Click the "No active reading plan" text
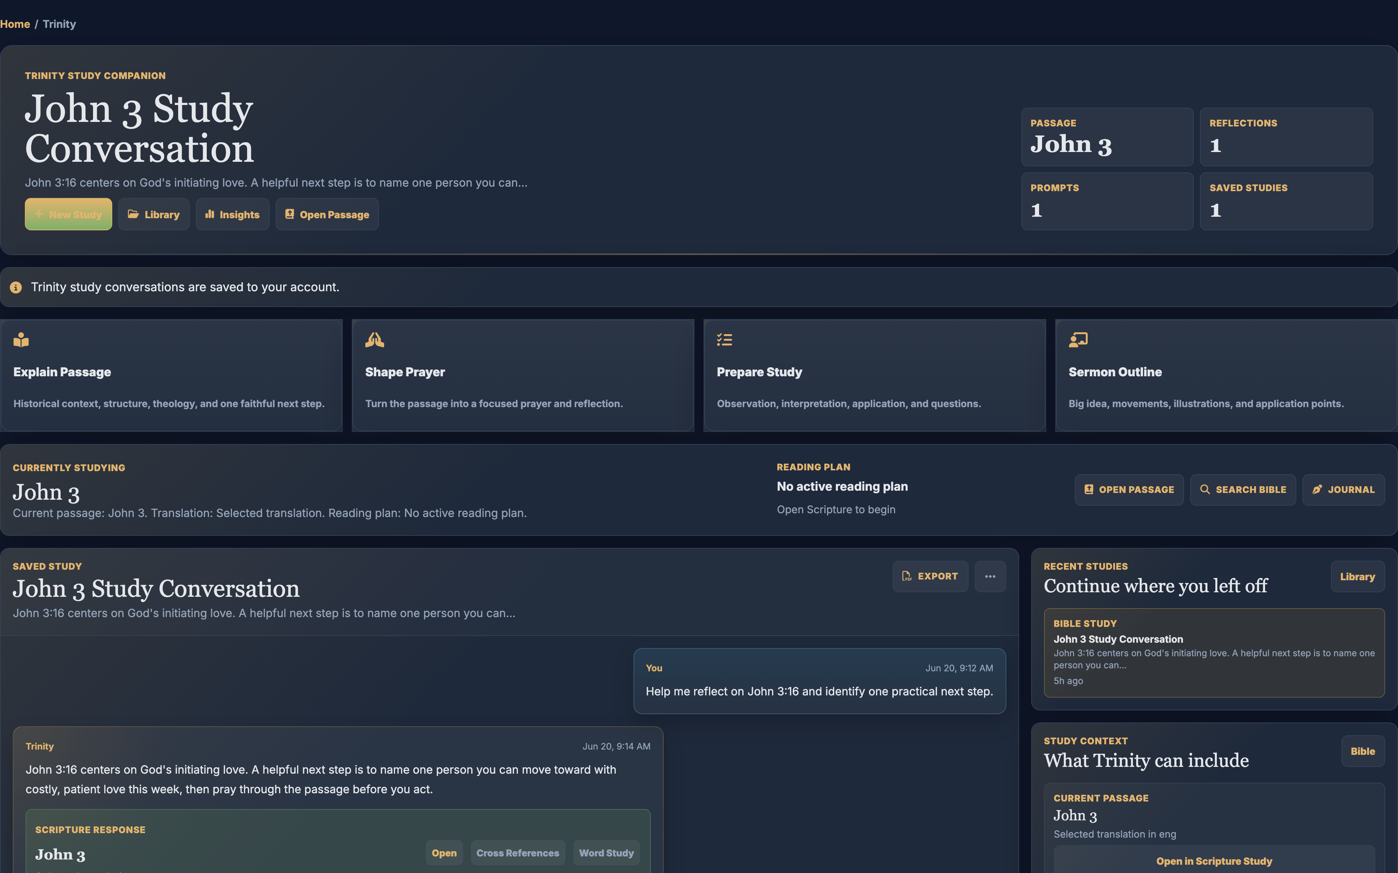Screen dimensions: 1398x873 click(x=842, y=487)
